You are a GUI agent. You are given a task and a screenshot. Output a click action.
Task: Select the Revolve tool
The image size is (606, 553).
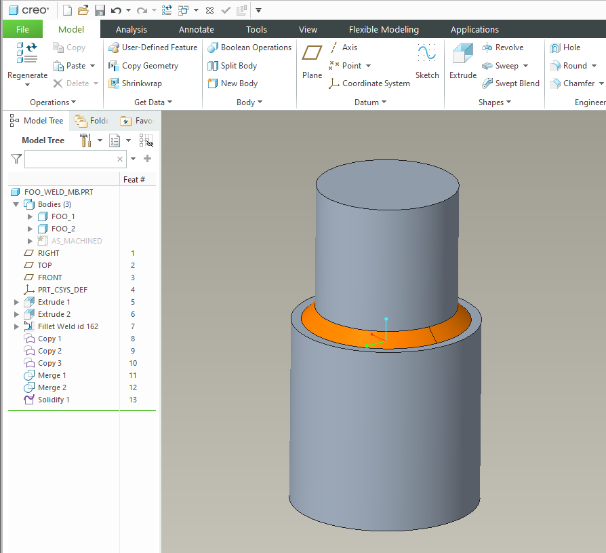502,47
